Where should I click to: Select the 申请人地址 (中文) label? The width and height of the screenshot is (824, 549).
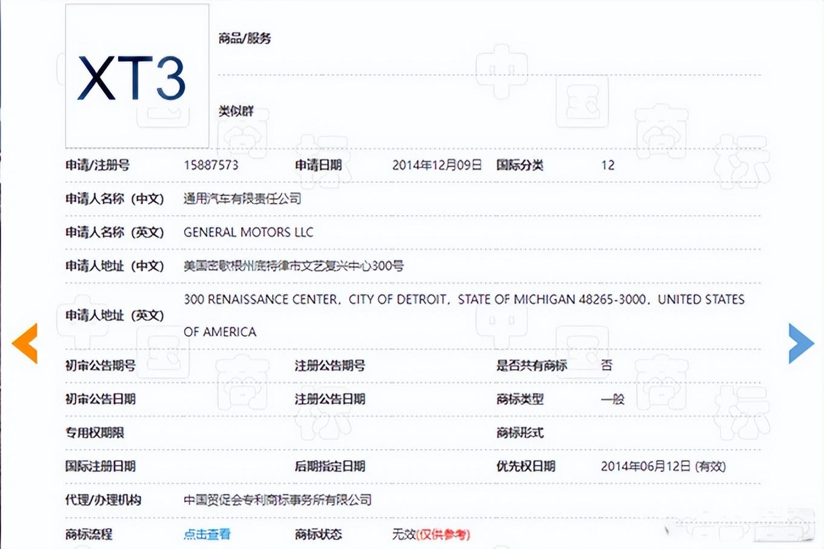(x=115, y=265)
